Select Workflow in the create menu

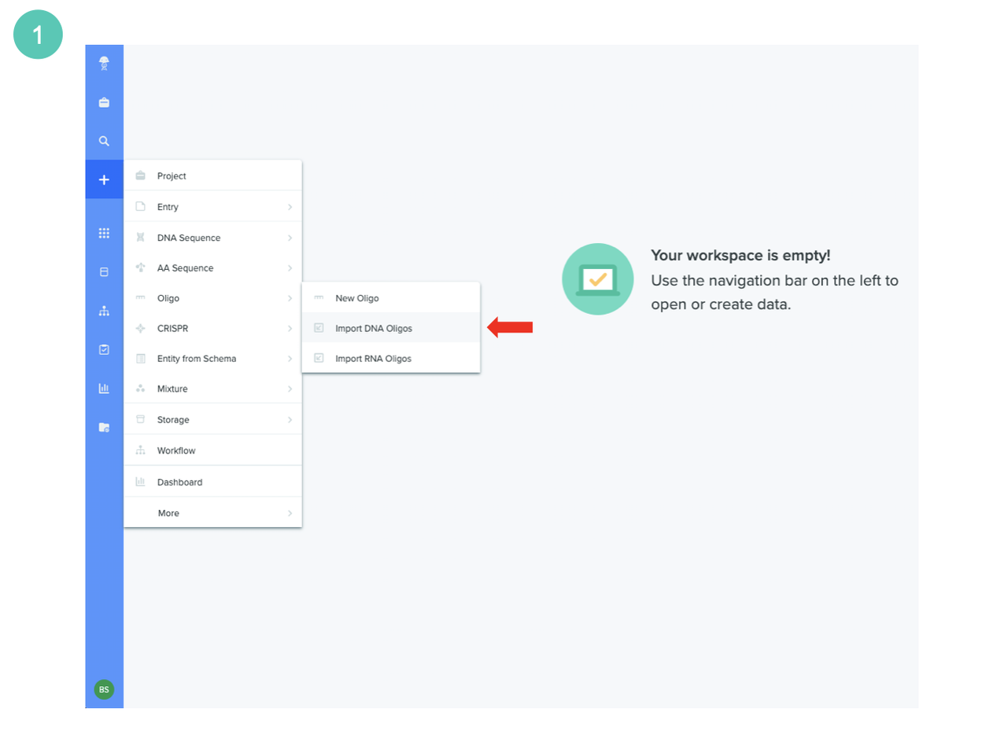point(212,450)
